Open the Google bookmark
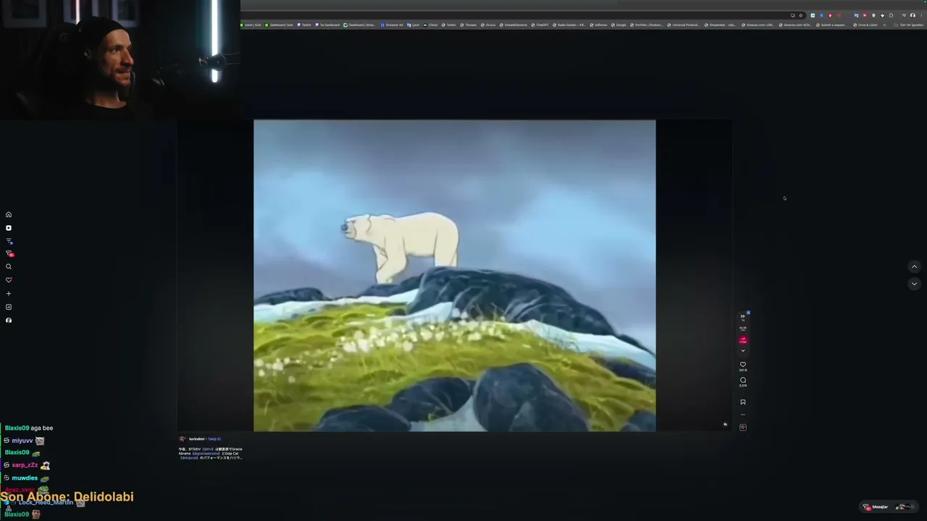 619,25
